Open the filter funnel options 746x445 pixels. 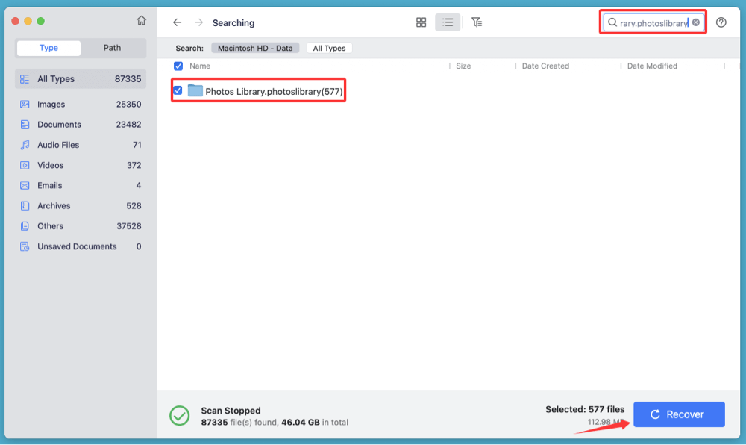(477, 22)
